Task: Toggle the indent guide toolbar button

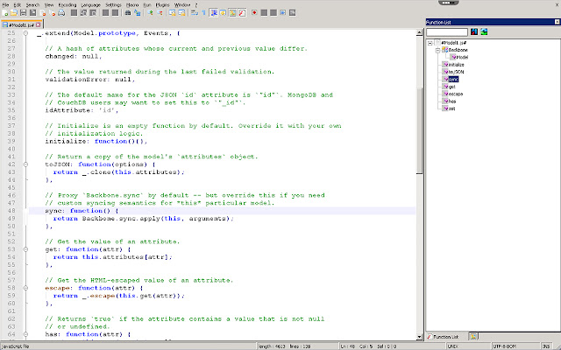Action: coord(214,13)
